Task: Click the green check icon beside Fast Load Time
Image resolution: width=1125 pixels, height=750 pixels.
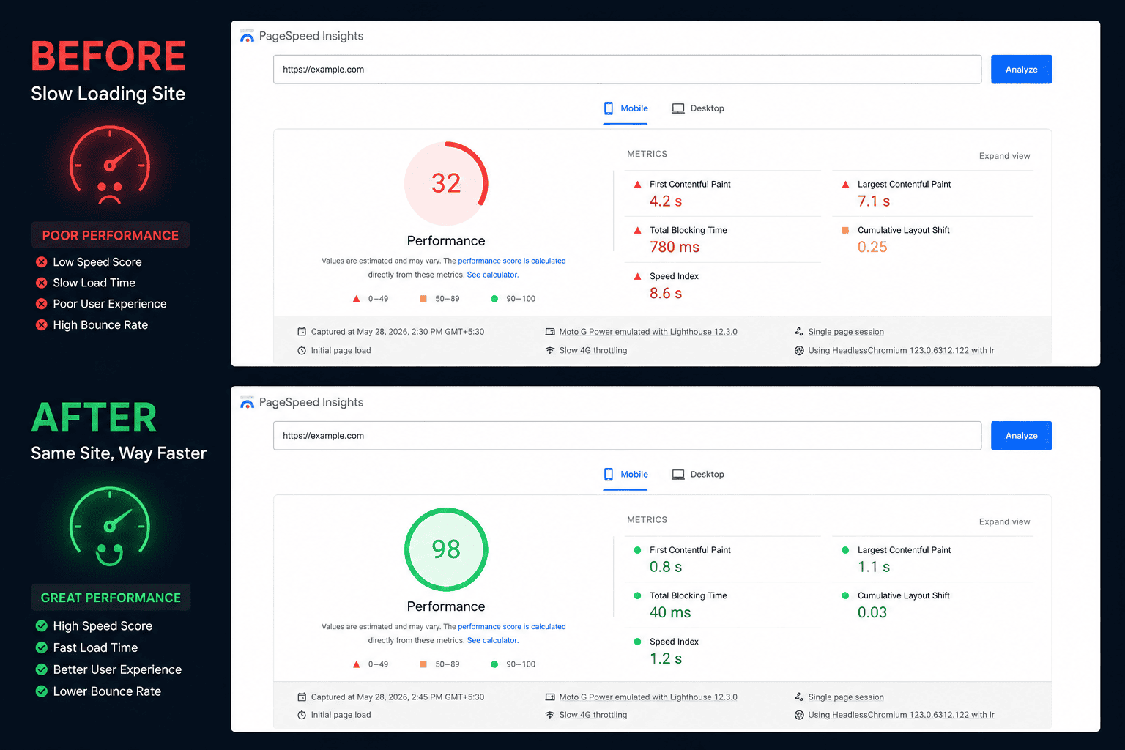Action: [42, 647]
